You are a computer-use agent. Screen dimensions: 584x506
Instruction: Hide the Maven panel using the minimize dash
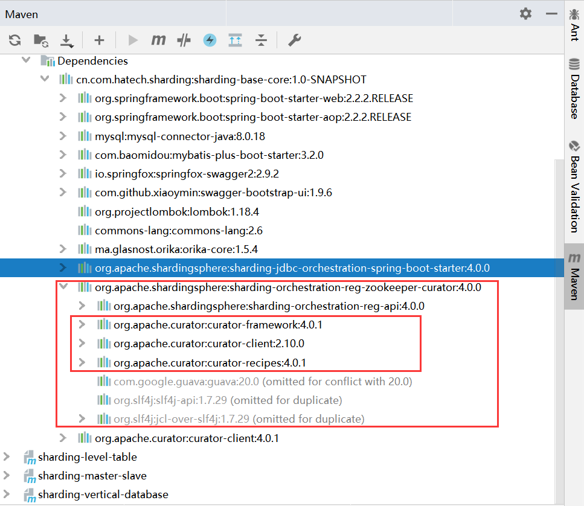pyautogui.click(x=551, y=14)
